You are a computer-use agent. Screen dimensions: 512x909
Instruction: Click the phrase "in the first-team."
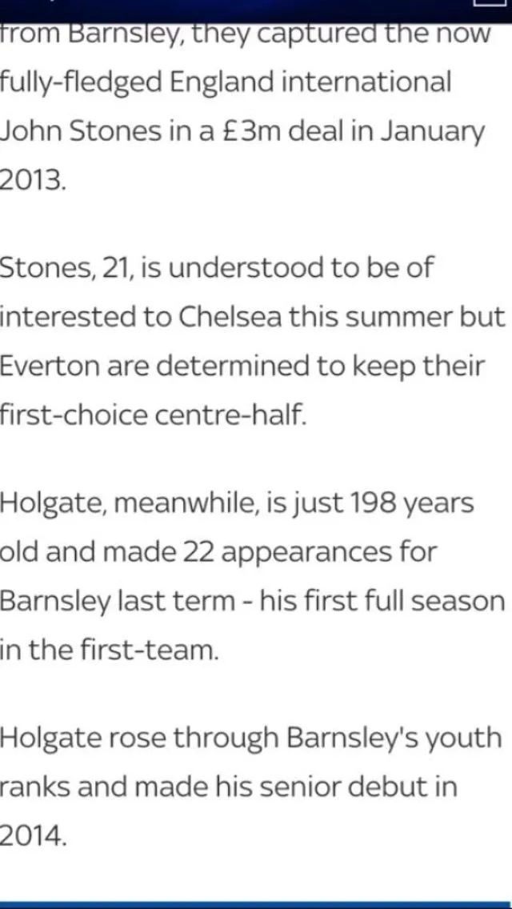click(109, 648)
